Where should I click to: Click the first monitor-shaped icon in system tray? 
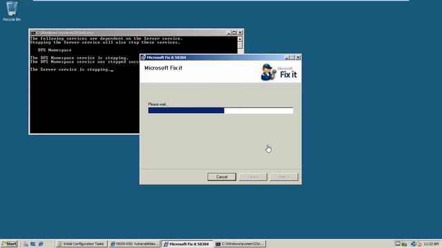398,244
